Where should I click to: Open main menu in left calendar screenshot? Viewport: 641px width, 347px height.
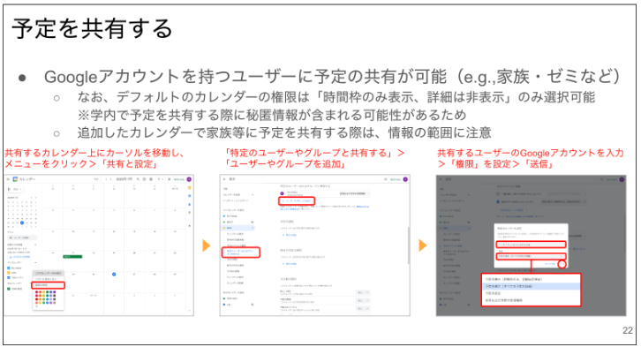(8, 179)
